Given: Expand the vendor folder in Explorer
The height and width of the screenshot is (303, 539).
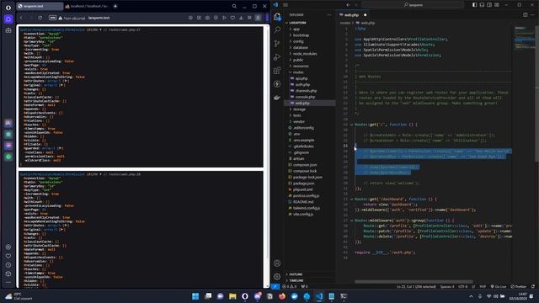Looking at the screenshot, I should (299, 121).
